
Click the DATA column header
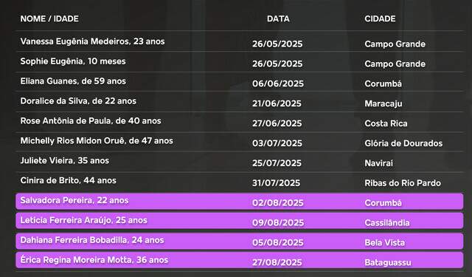coord(278,18)
